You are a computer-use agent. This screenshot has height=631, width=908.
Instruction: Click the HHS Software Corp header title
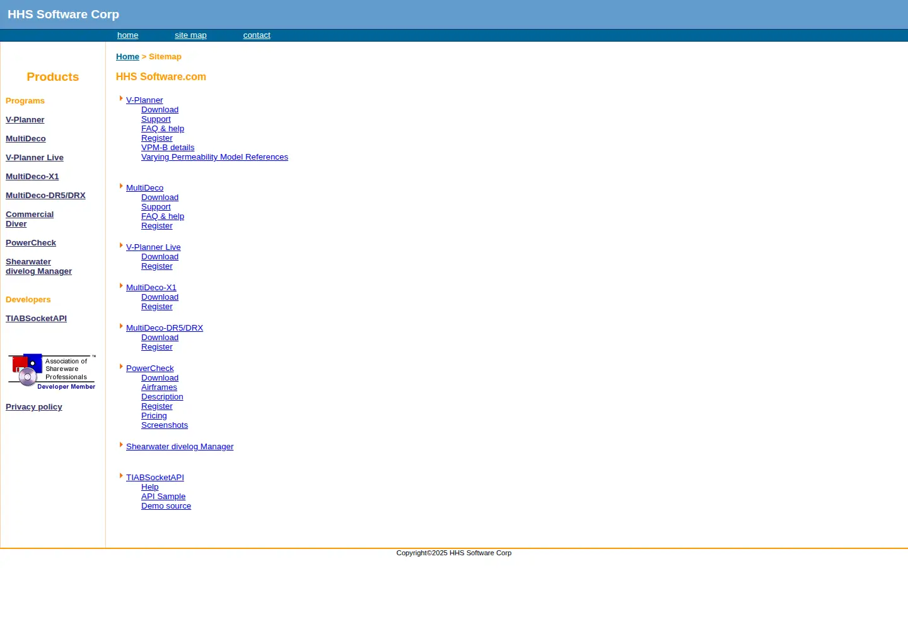pyautogui.click(x=63, y=15)
